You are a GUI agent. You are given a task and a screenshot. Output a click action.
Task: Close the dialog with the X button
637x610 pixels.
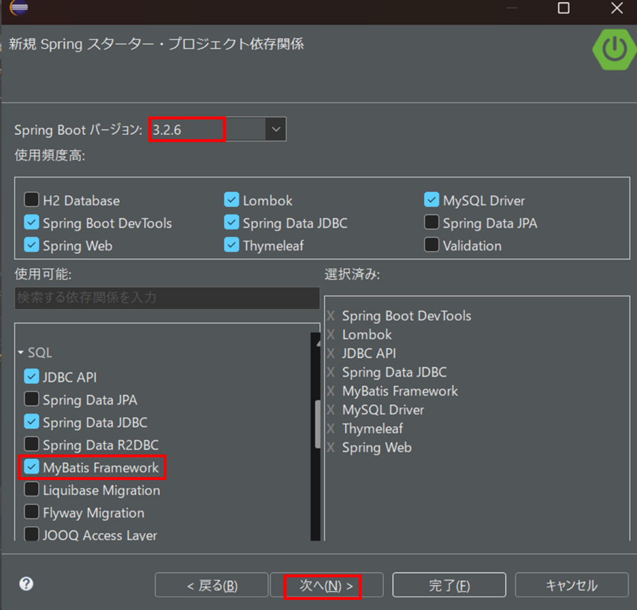tap(616, 7)
